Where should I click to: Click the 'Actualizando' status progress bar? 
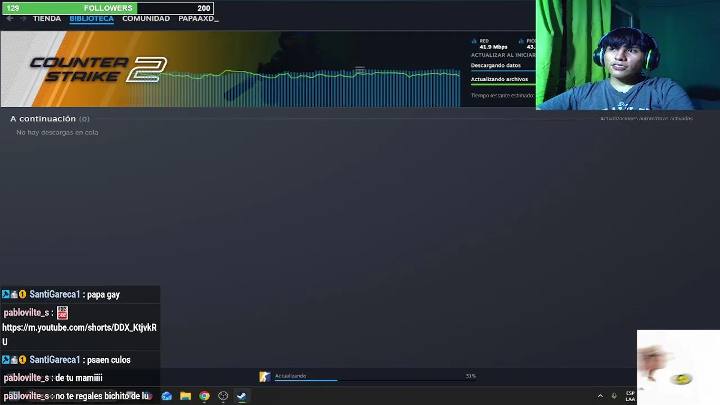(x=375, y=381)
